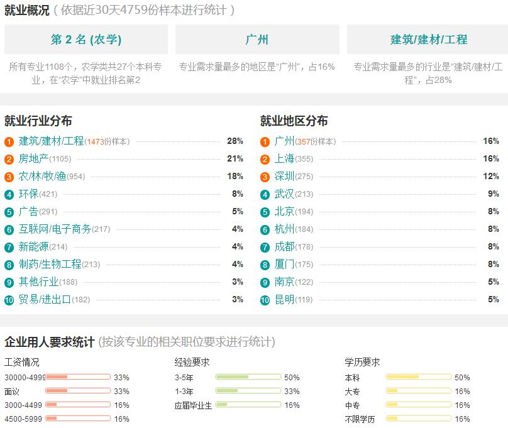Open the 昆明 city link
This screenshot has height=428, width=508.
[284, 299]
